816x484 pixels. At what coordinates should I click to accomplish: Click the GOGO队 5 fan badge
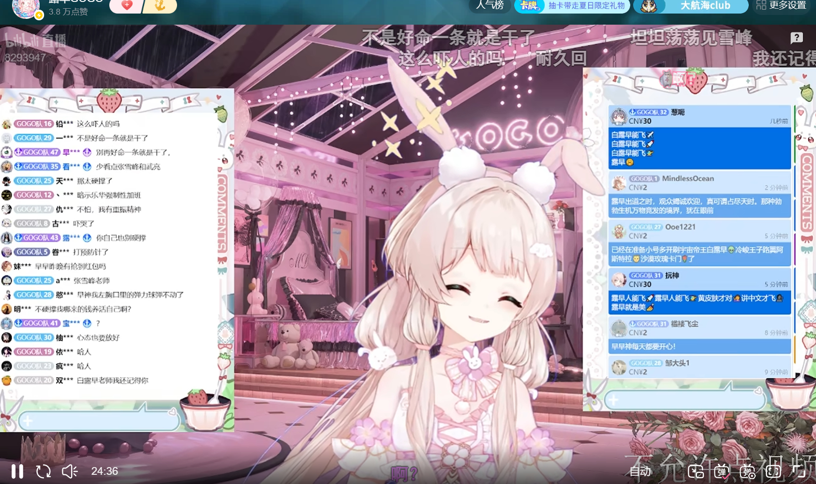tap(32, 252)
